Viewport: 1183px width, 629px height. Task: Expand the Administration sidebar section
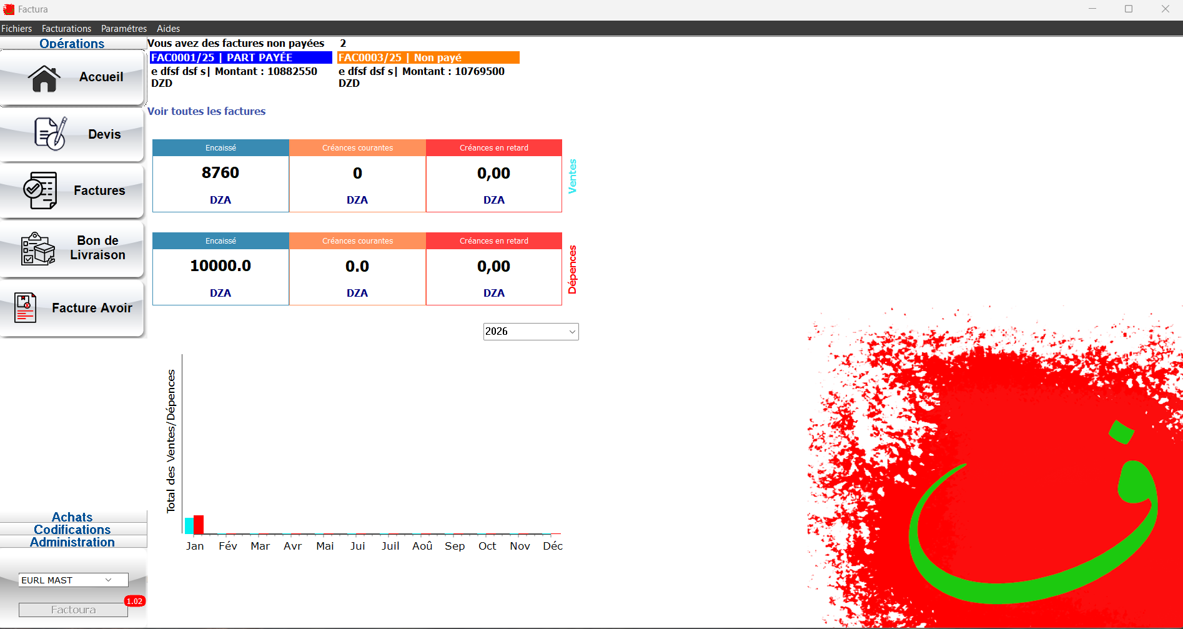(x=72, y=542)
